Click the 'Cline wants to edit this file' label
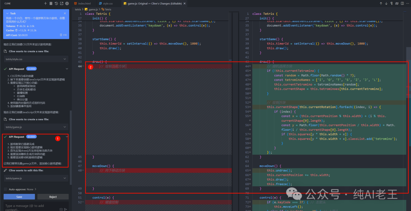 pos(26,170)
